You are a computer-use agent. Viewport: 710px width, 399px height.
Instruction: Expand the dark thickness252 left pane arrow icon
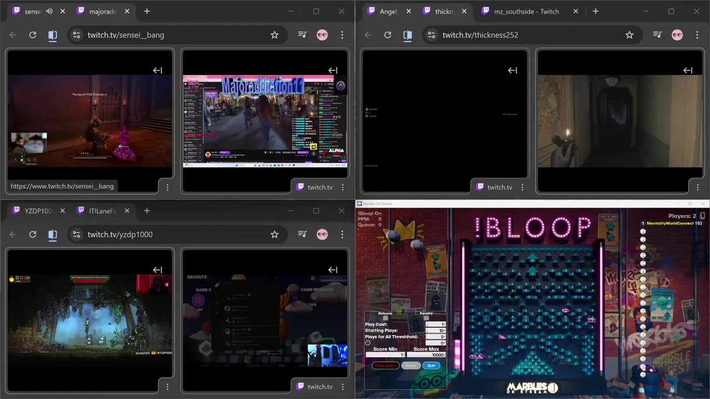pos(513,70)
